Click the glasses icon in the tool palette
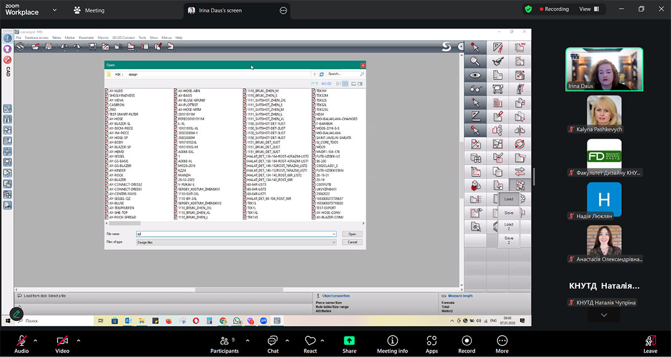The height and width of the screenshot is (357, 671). 475,89
